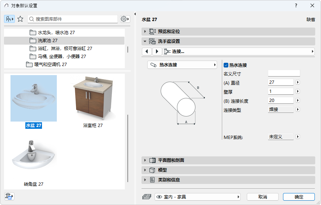Viewport: 321px width, 205px height.
Task: Open the library objects folder view button
Action: point(9,19)
